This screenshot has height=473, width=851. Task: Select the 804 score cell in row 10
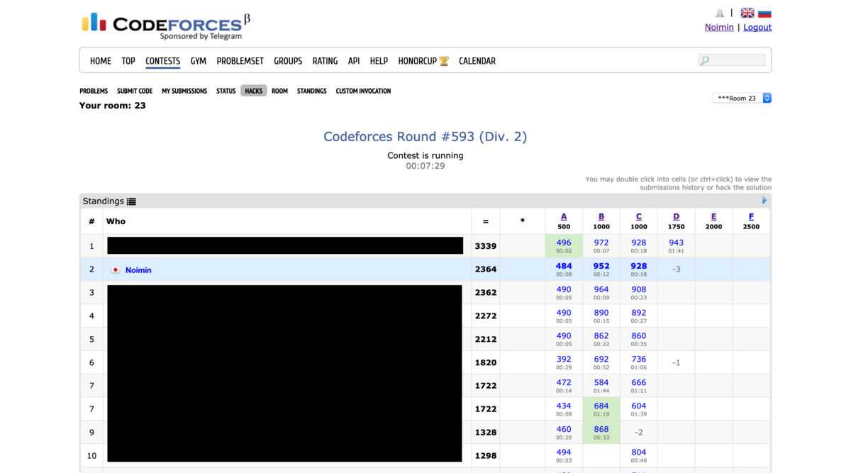coord(639,456)
